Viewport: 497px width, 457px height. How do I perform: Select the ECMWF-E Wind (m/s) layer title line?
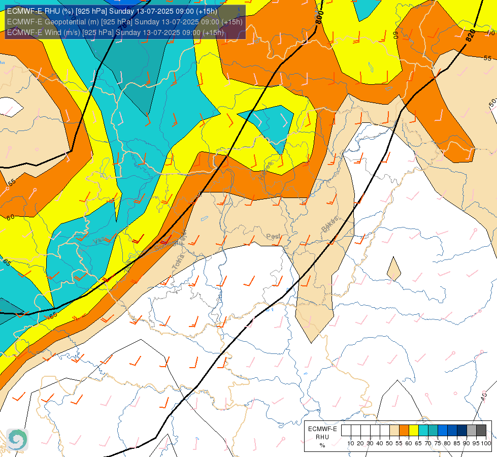(x=115, y=32)
